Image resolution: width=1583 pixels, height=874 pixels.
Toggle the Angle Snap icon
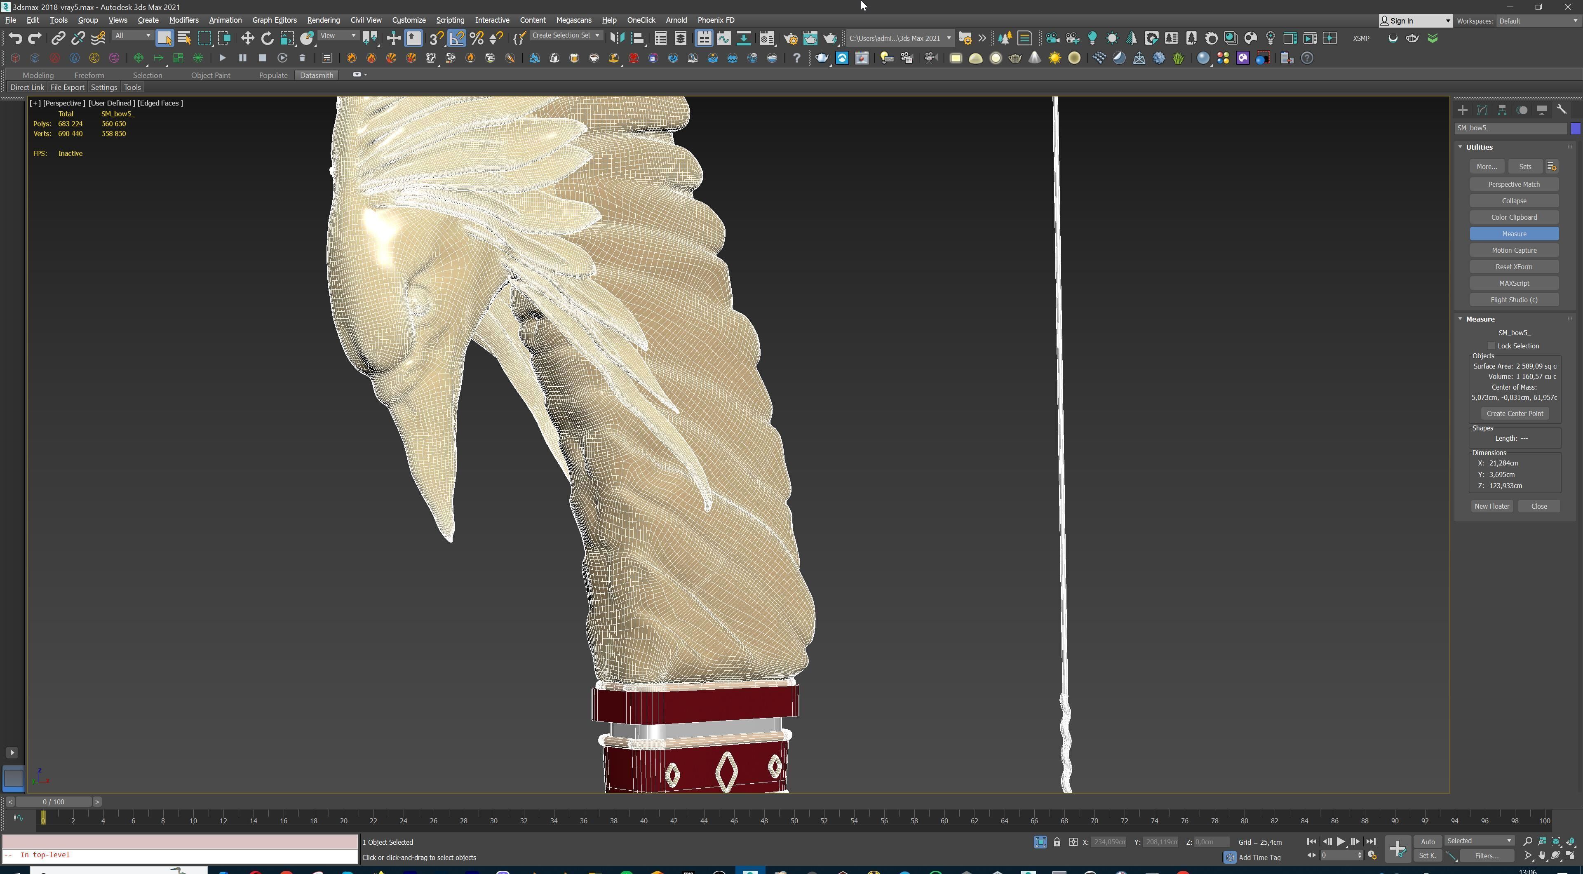457,38
